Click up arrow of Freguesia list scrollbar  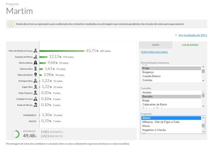[x=203, y=118]
